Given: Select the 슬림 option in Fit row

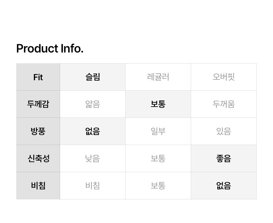Looking at the screenshot, I should coord(93,77).
